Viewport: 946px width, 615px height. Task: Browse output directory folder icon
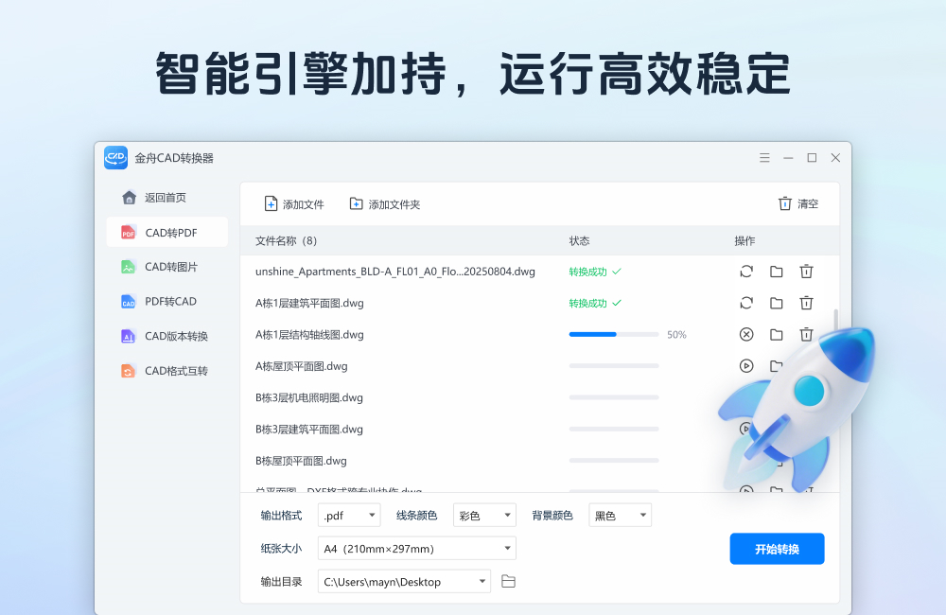tap(508, 581)
